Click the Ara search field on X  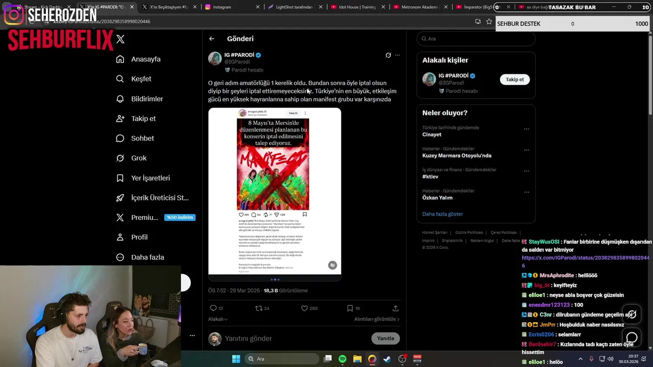(476, 39)
